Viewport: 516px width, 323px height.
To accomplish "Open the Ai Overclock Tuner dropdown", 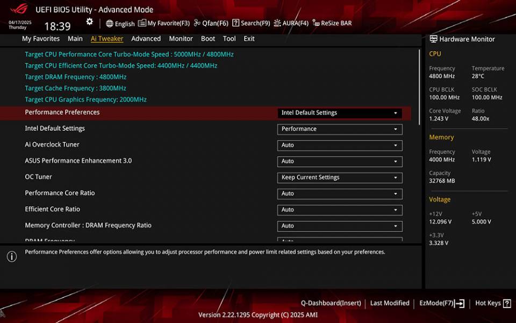I will click(340, 145).
